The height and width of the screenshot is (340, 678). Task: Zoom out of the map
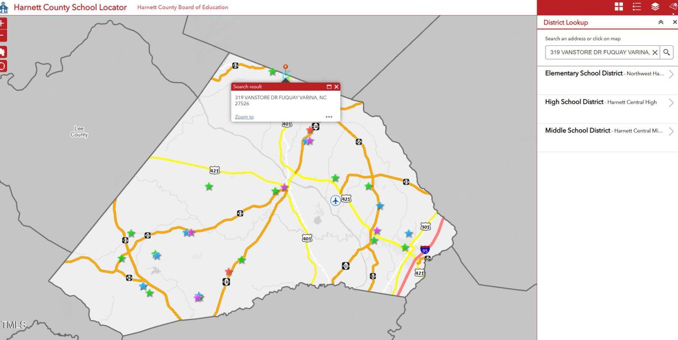[x=2, y=36]
